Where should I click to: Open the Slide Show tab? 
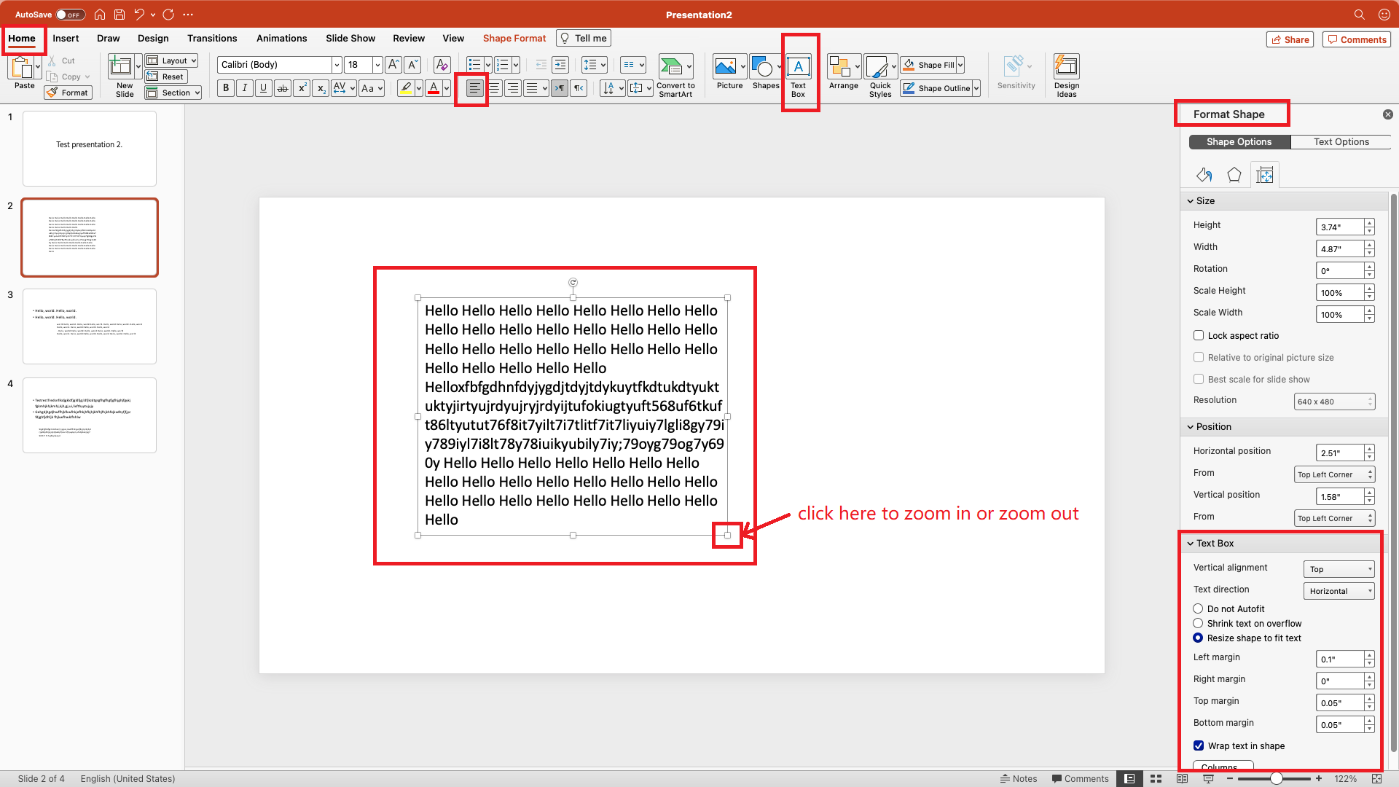[x=350, y=38]
